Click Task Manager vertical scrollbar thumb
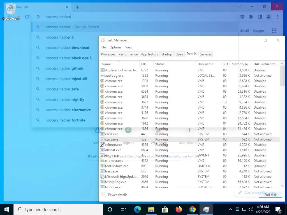Image resolution: width=287 pixels, height=215 pixels. pos(282,76)
